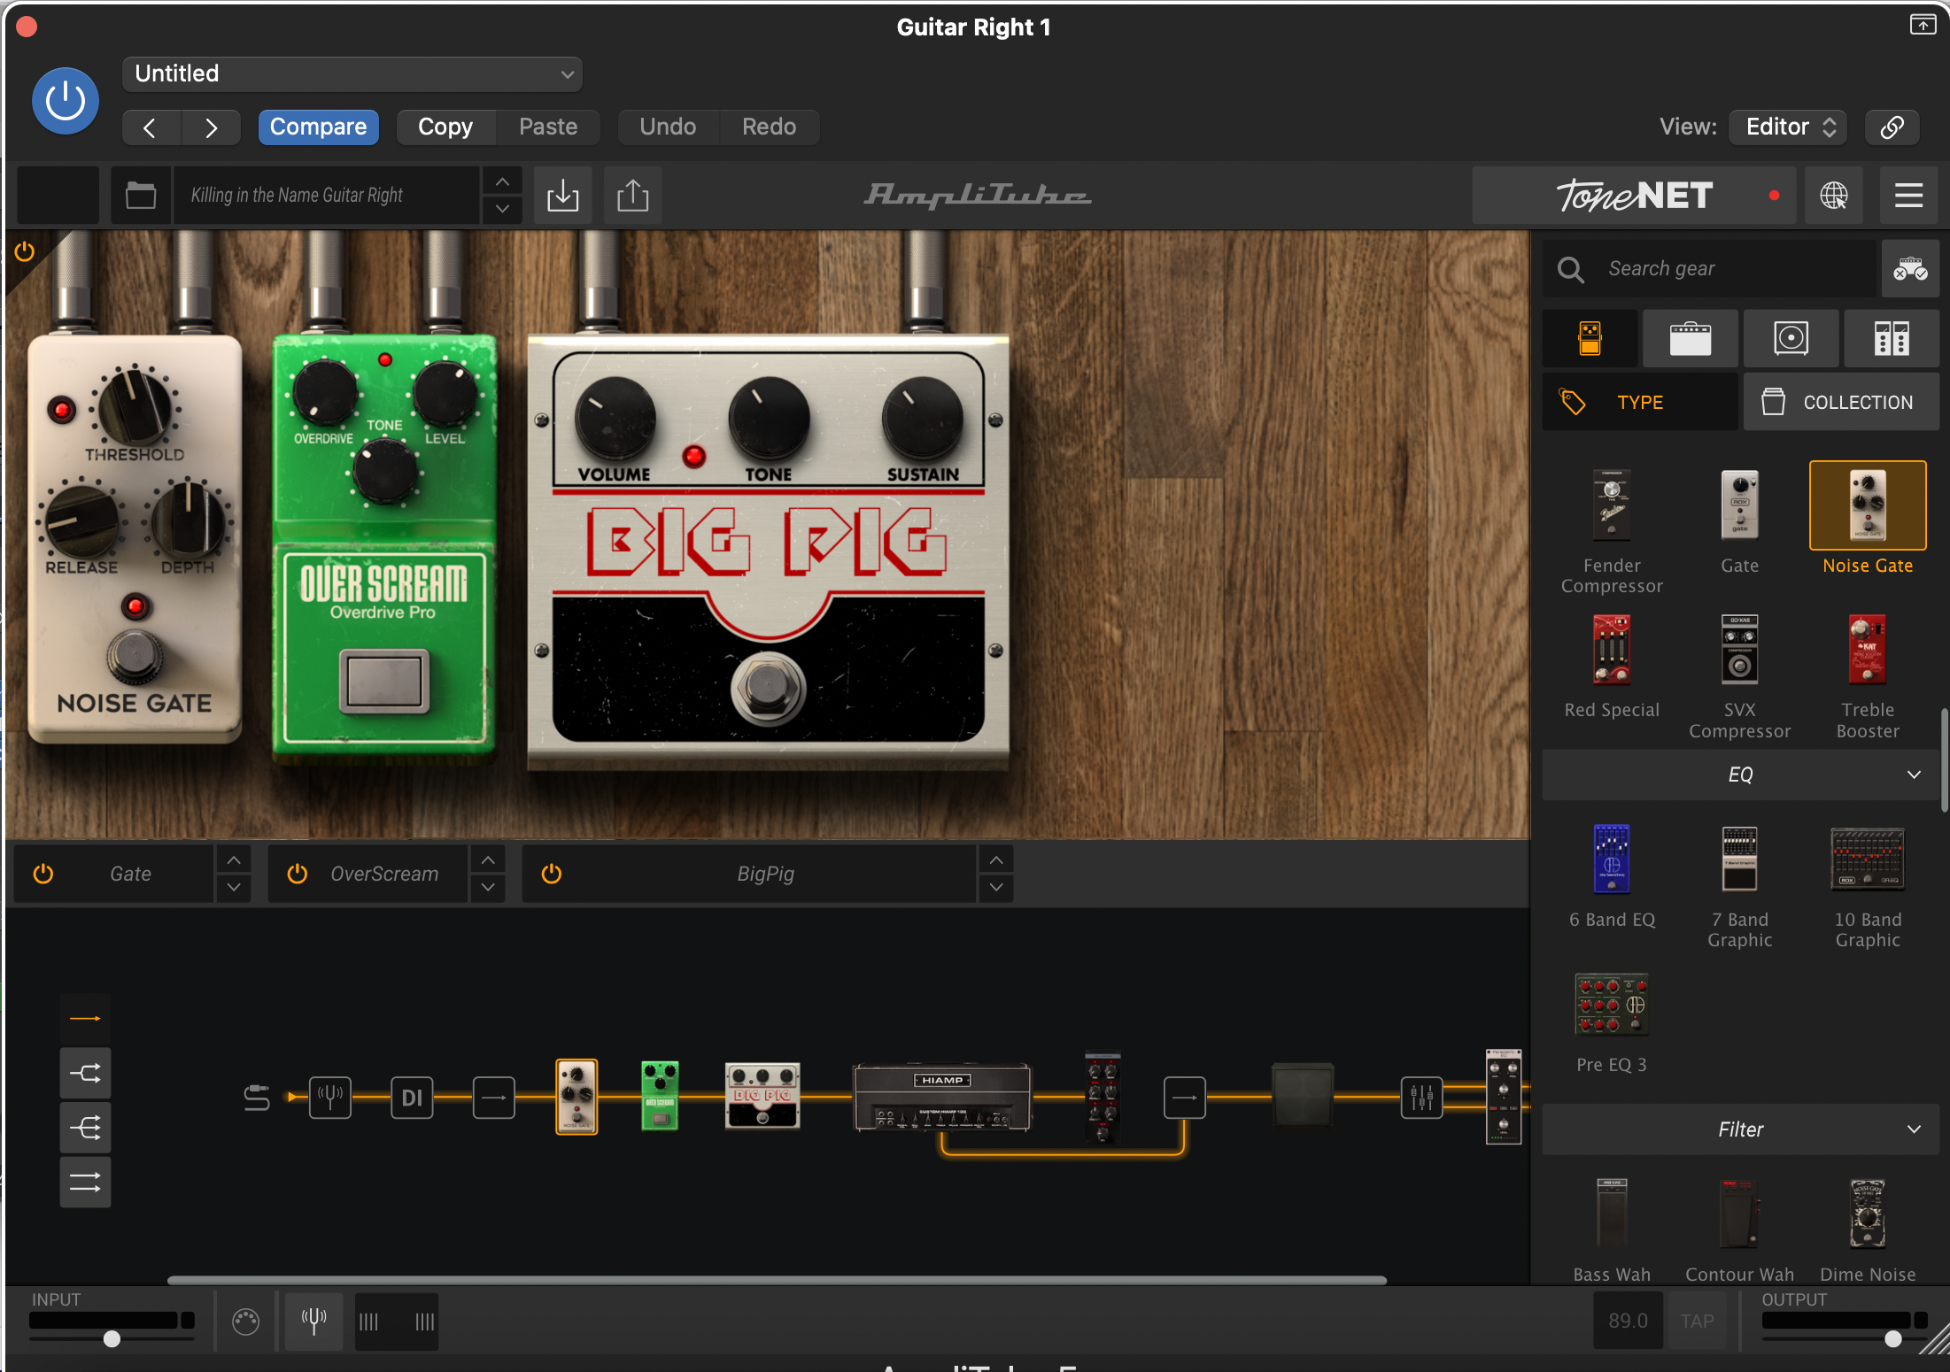
Task: Click the Copy button
Action: [445, 127]
